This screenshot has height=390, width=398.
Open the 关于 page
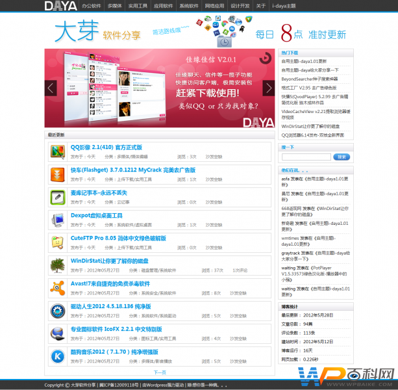(261, 6)
